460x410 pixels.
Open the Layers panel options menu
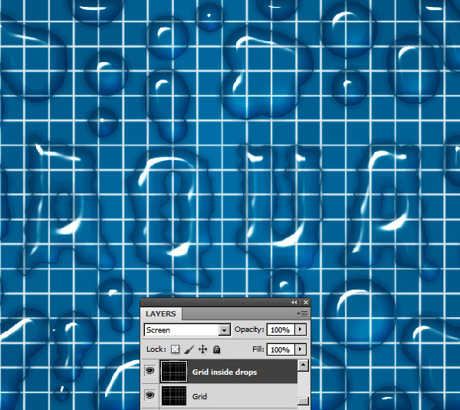(x=303, y=314)
